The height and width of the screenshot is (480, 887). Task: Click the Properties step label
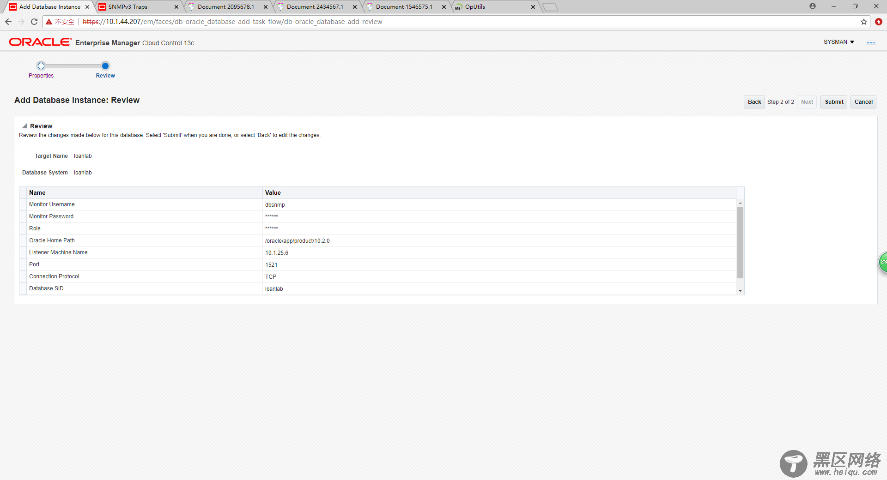41,76
